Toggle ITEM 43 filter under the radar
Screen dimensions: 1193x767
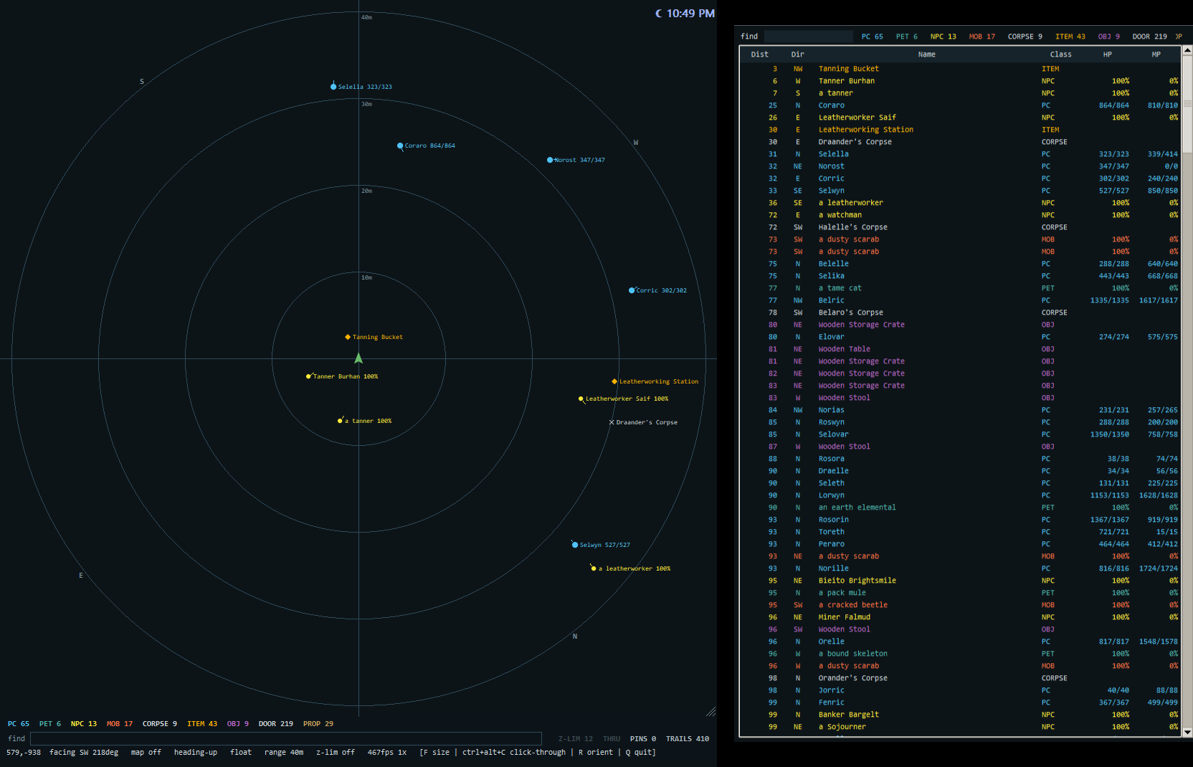pos(202,724)
